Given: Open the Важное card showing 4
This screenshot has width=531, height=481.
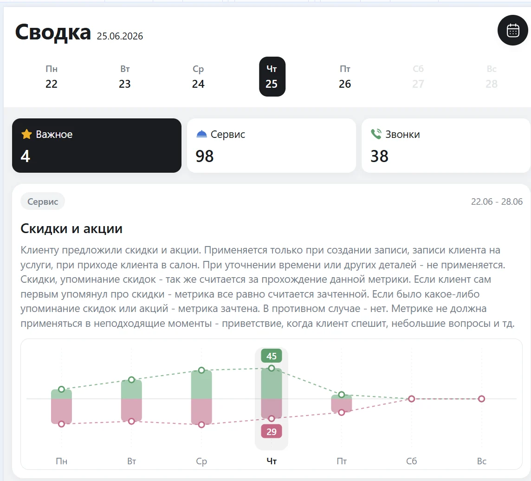Looking at the screenshot, I should tap(97, 146).
